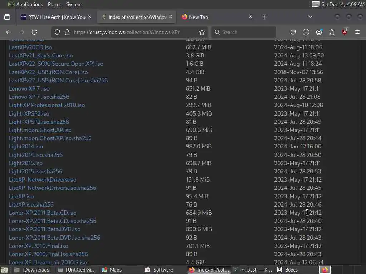366x274 pixels.
Task: Click the Firefox icon in bottom-right panel
Action: click(x=325, y=270)
